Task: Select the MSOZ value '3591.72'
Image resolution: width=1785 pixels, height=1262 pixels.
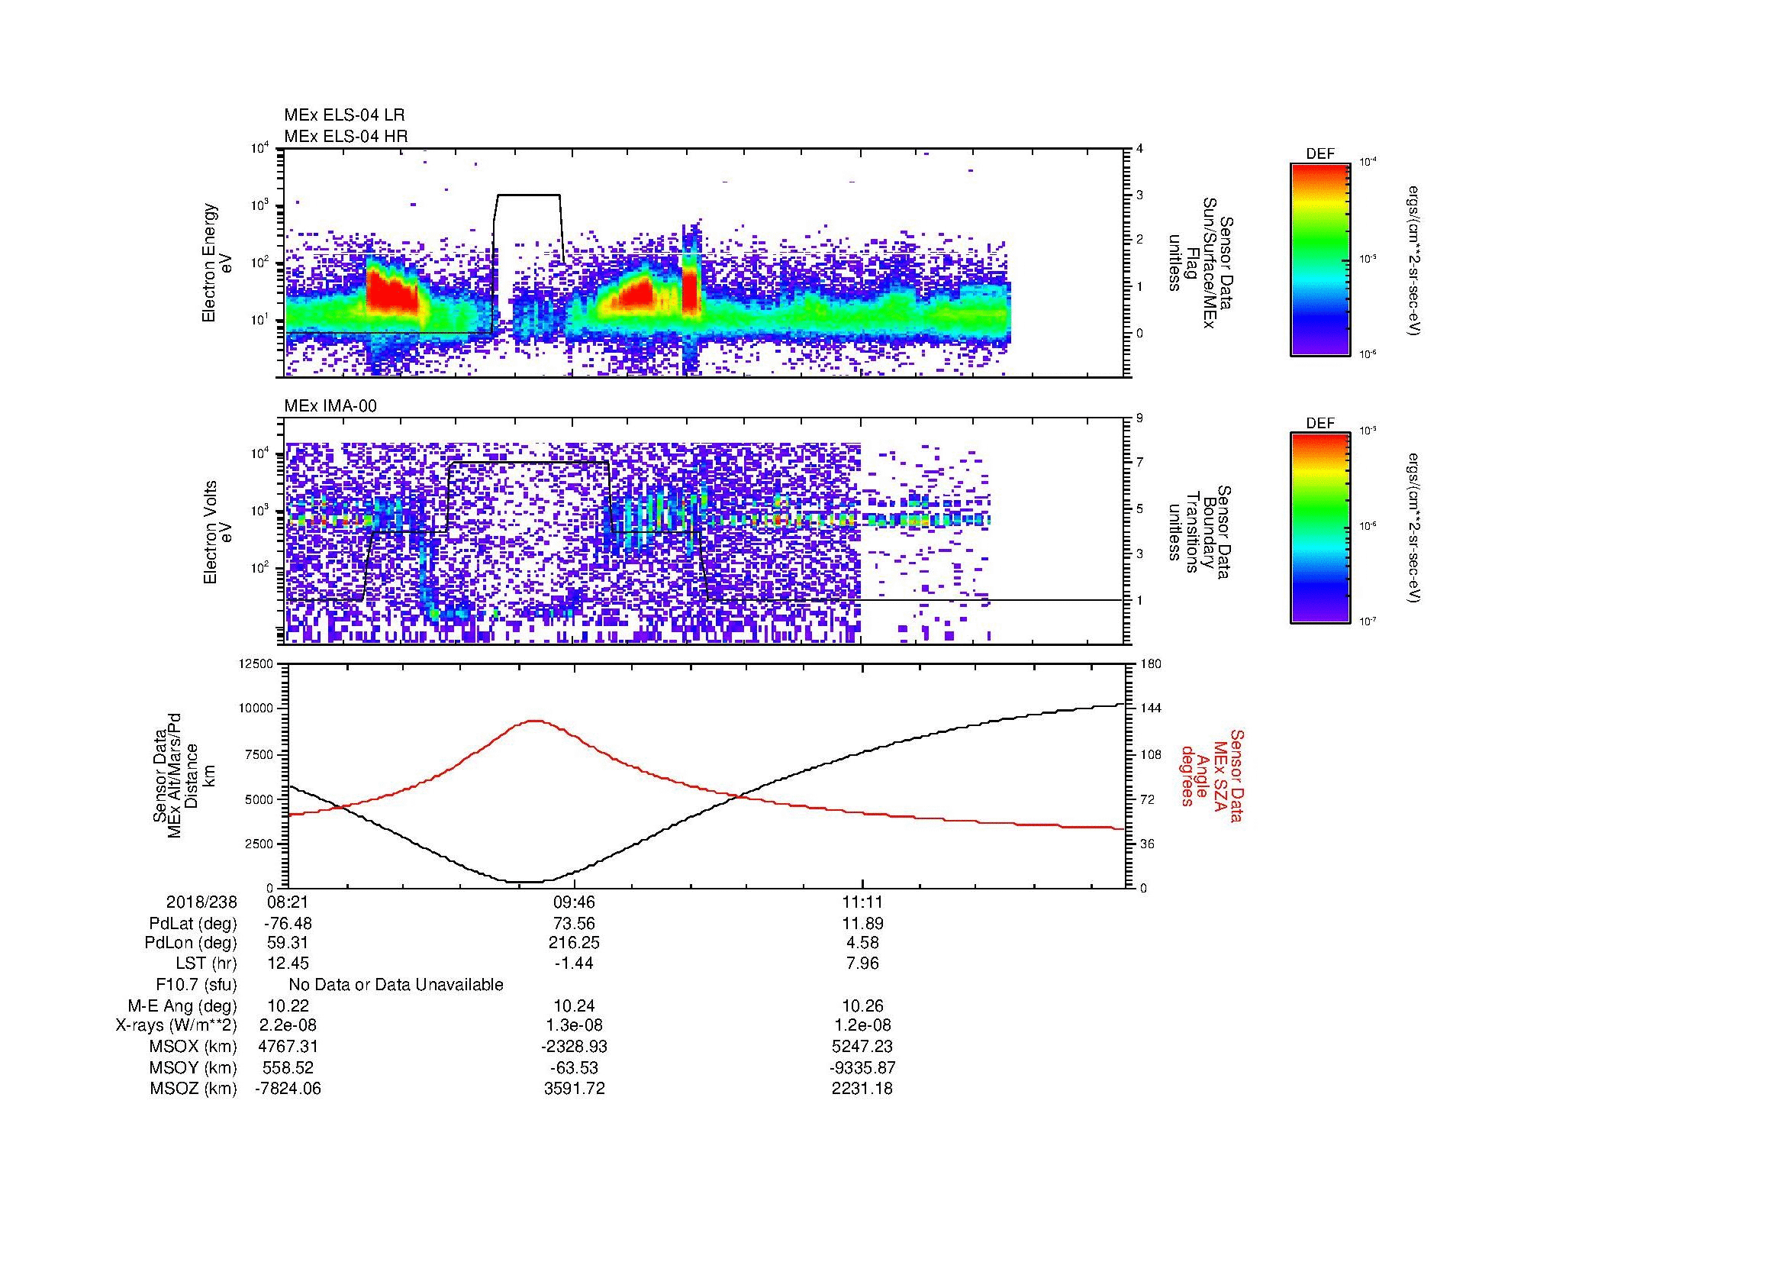Action: 574,1089
